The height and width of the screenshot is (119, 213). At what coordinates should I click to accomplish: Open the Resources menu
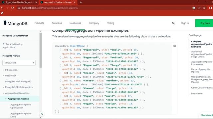[x=75, y=23]
